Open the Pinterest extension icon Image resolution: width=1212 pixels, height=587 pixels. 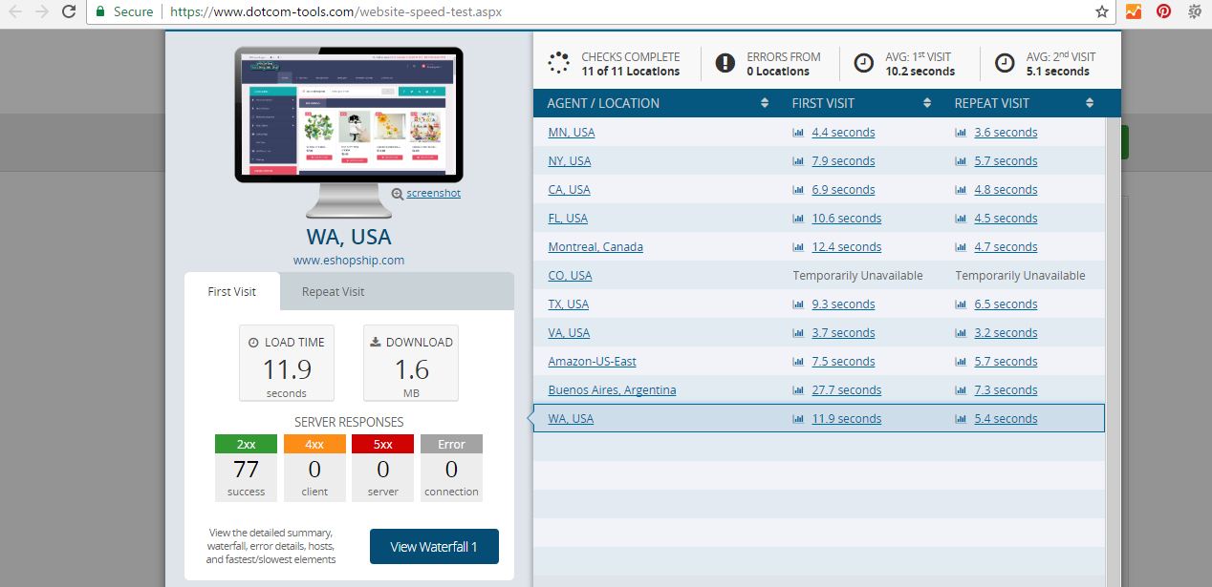click(1163, 11)
